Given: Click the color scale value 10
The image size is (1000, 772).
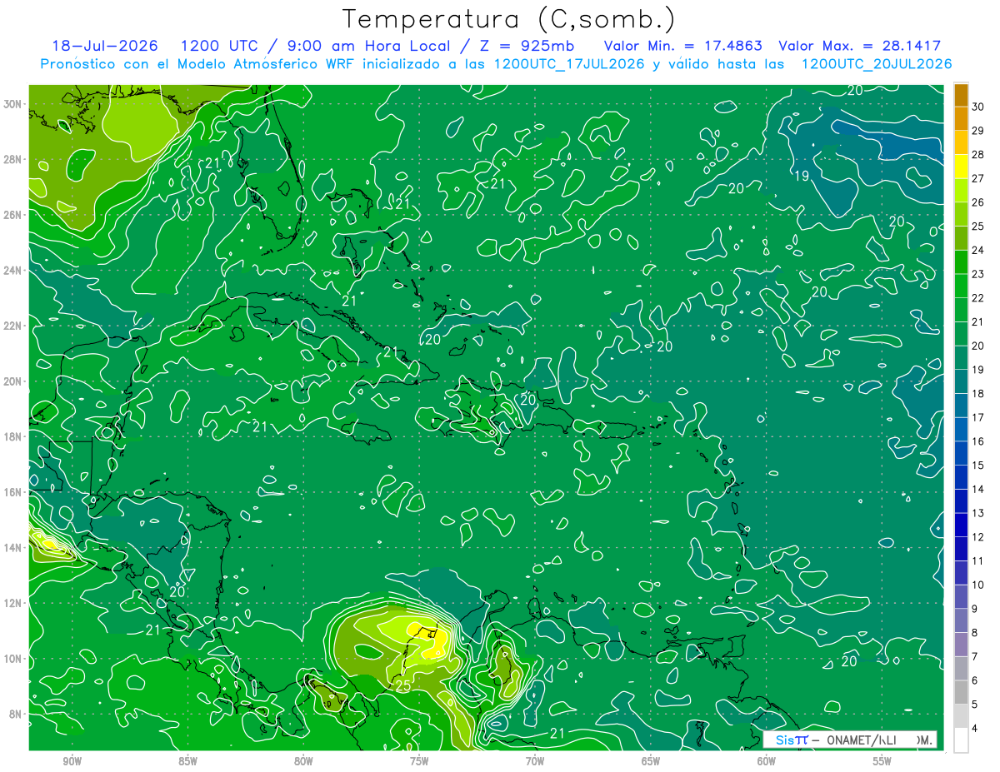Looking at the screenshot, I should click(977, 585).
